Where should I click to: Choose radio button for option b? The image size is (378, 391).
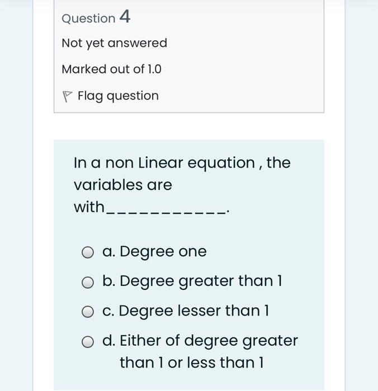[88, 283]
